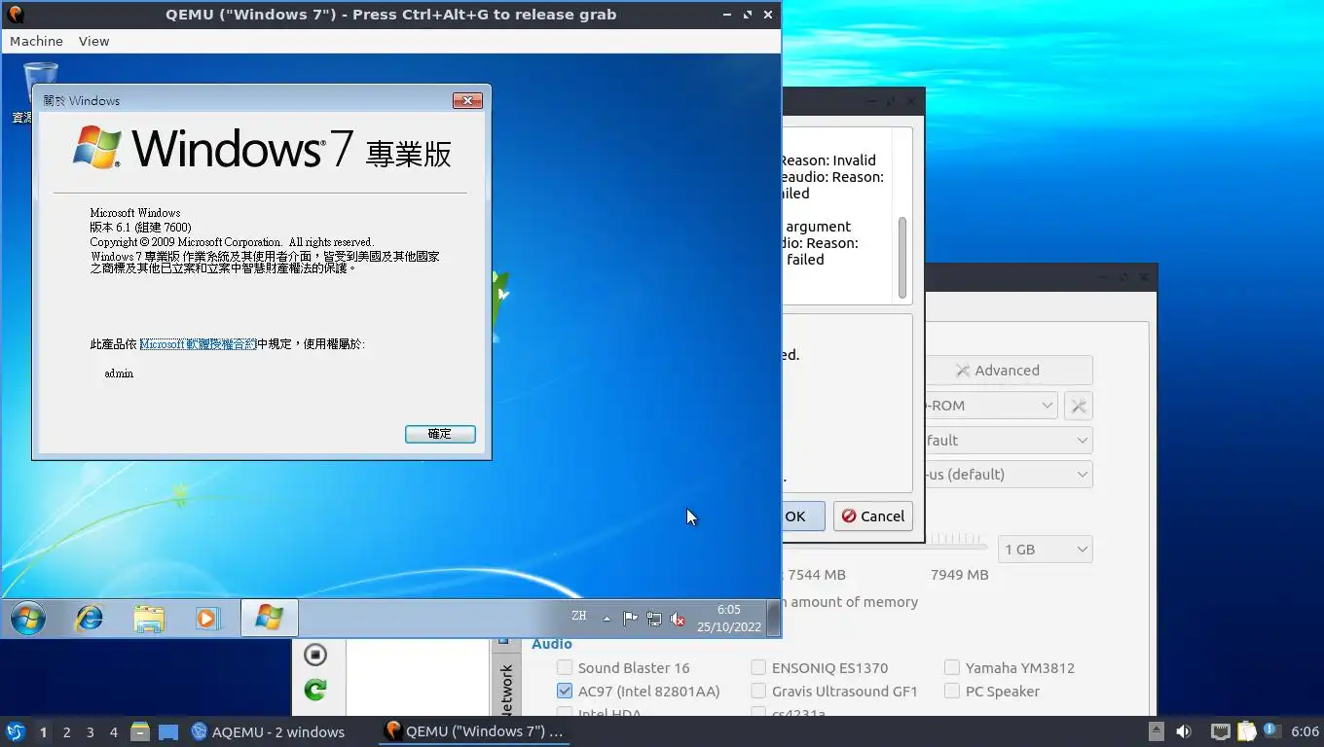The width and height of the screenshot is (1324, 747).
Task: Open the host desktop application menu icon
Action: click(x=15, y=731)
